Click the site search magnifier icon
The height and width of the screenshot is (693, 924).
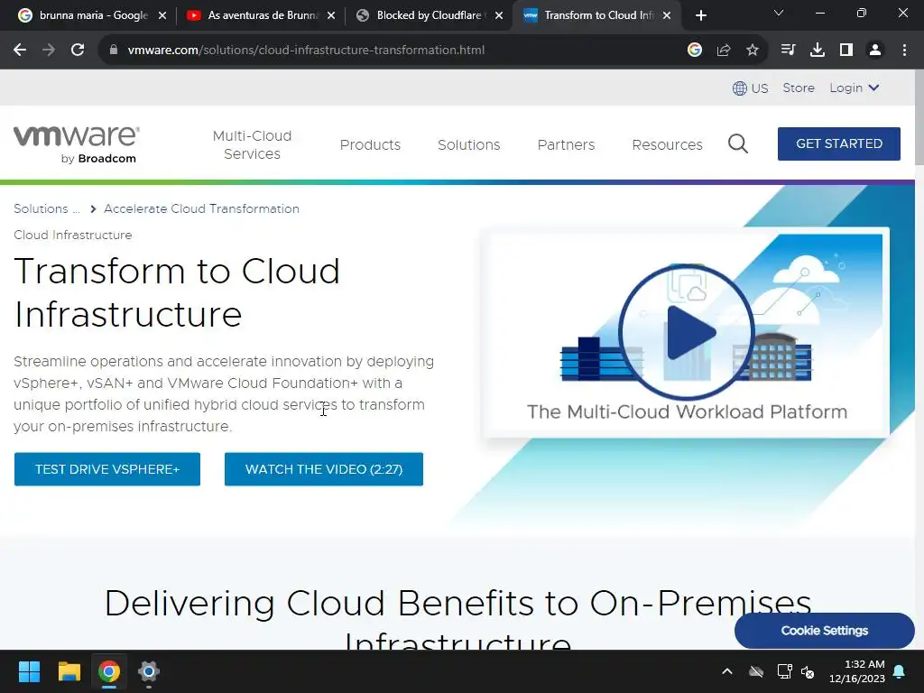coord(738,143)
